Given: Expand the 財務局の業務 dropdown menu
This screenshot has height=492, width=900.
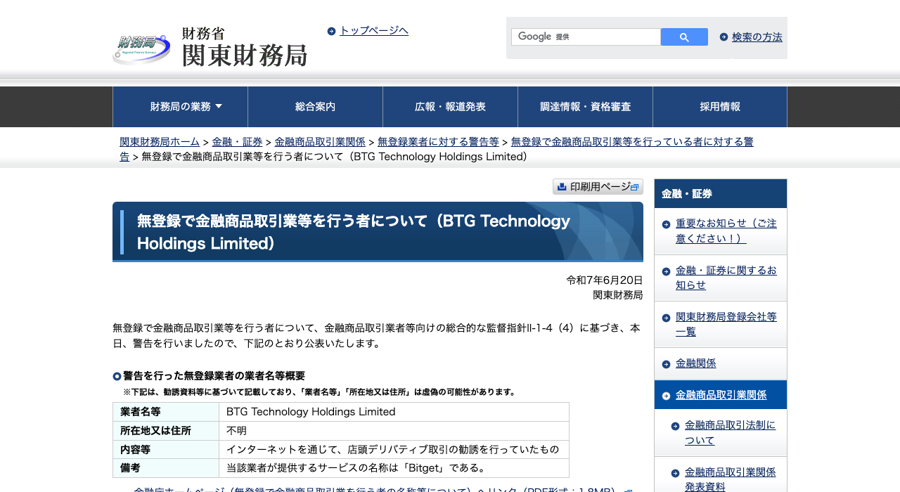Looking at the screenshot, I should [x=180, y=107].
